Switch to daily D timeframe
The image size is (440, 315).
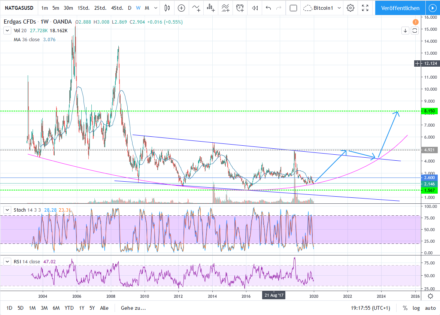[x=130, y=8]
